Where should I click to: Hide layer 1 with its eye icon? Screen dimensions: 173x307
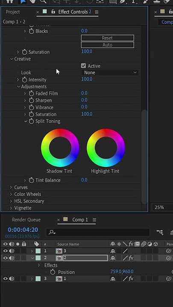pos(5,251)
